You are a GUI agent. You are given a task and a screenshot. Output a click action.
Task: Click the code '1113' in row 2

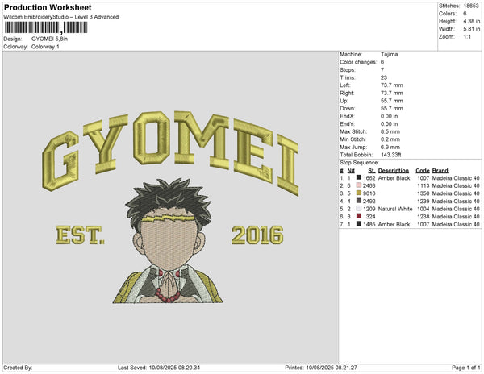tap(423, 185)
